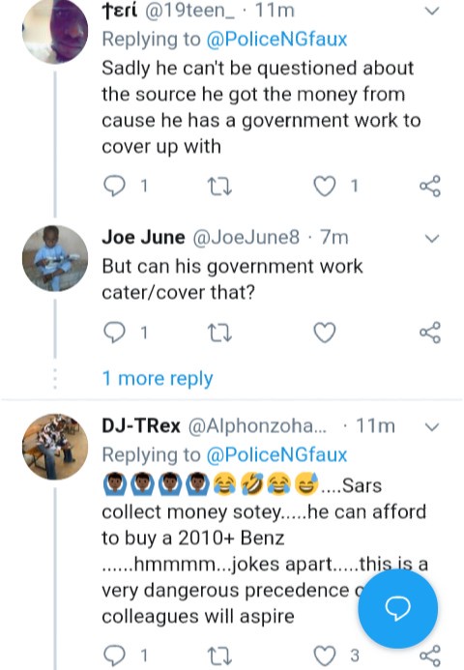Viewport: 464px width, 670px height.
Task: Open @PoliceNGfaux link in DJ-TRex's reply
Action: pyautogui.click(x=276, y=454)
